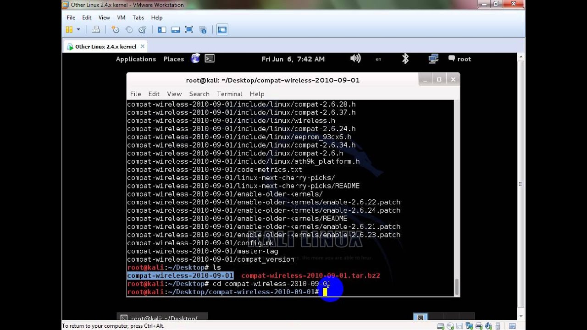
Task: Open terminal Help menu
Action: coord(257,93)
